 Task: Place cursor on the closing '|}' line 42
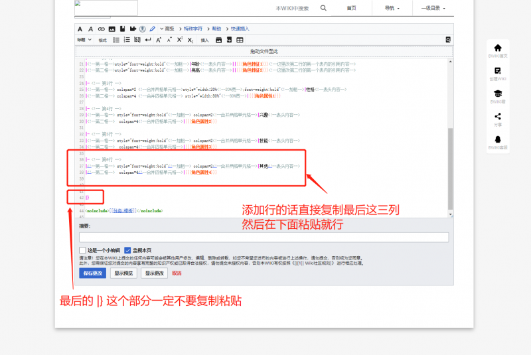click(x=88, y=198)
